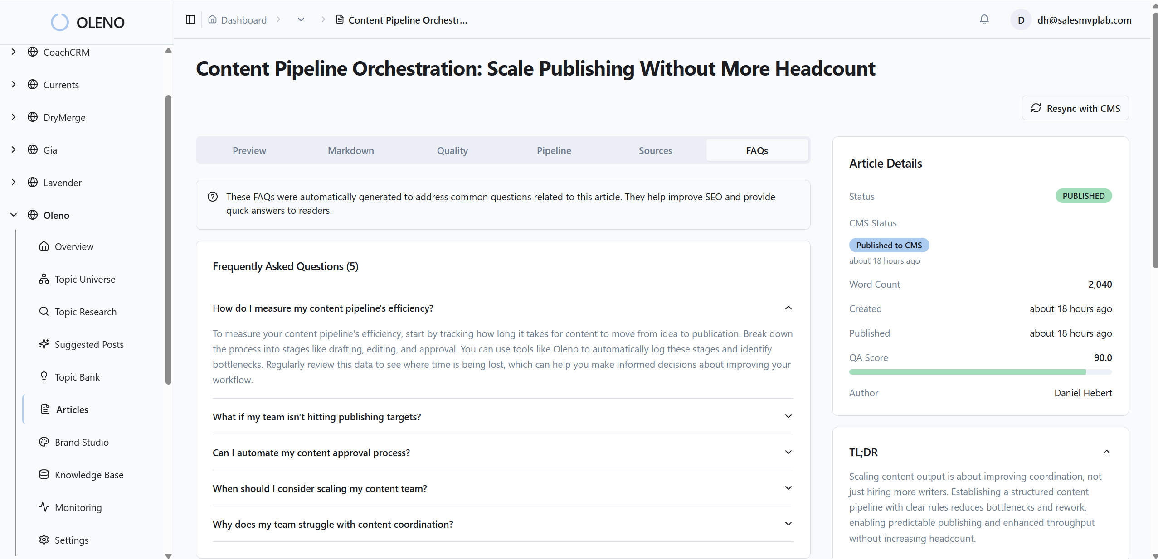This screenshot has height=559, width=1158.
Task: Open Topic Research via its magnifier icon
Action: point(44,312)
